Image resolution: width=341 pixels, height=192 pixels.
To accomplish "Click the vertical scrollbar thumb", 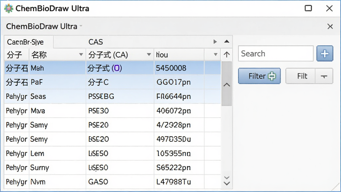I will click(226, 84).
